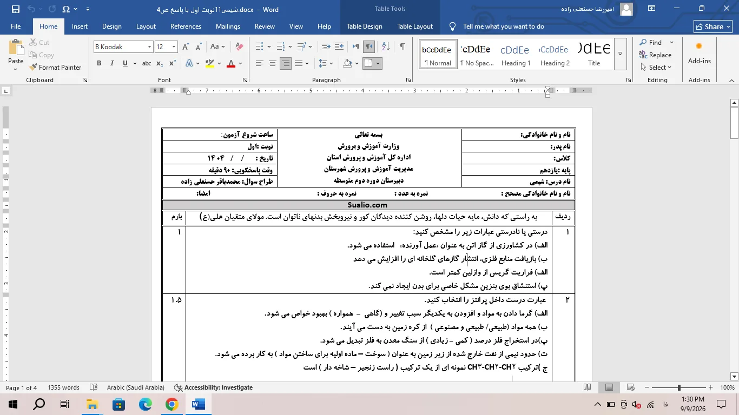Launch Google Chrome from taskbar

[171, 404]
